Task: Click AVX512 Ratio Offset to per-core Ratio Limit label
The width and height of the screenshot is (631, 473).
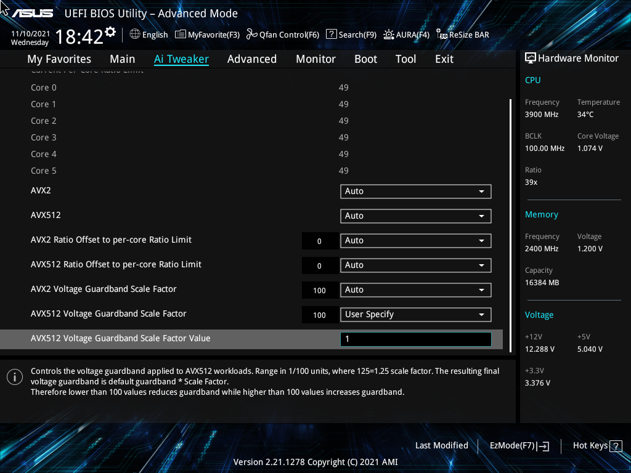Action: 116,264
